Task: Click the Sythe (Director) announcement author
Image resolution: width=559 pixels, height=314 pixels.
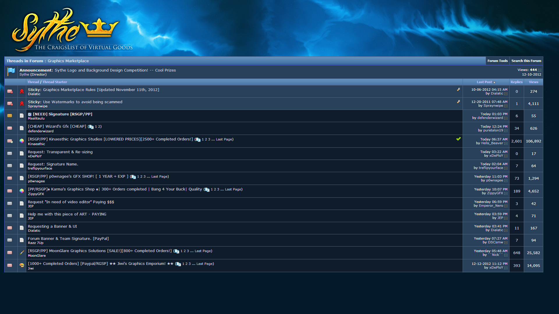Action: point(33,74)
